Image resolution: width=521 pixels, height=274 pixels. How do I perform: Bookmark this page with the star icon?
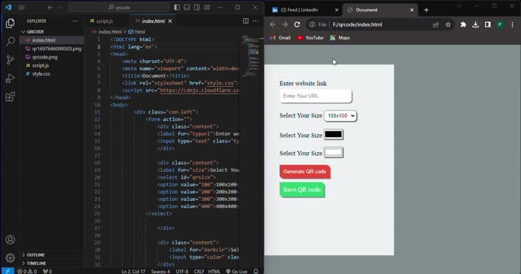tap(448, 24)
